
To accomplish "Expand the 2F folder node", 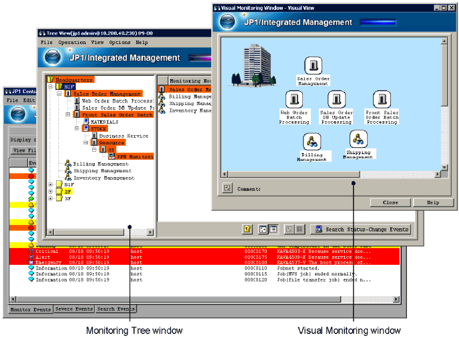I will (x=51, y=192).
